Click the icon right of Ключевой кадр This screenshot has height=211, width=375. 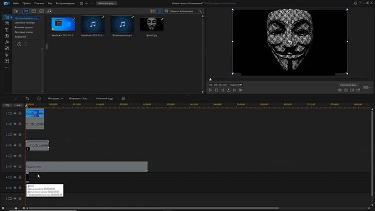[x=123, y=98]
